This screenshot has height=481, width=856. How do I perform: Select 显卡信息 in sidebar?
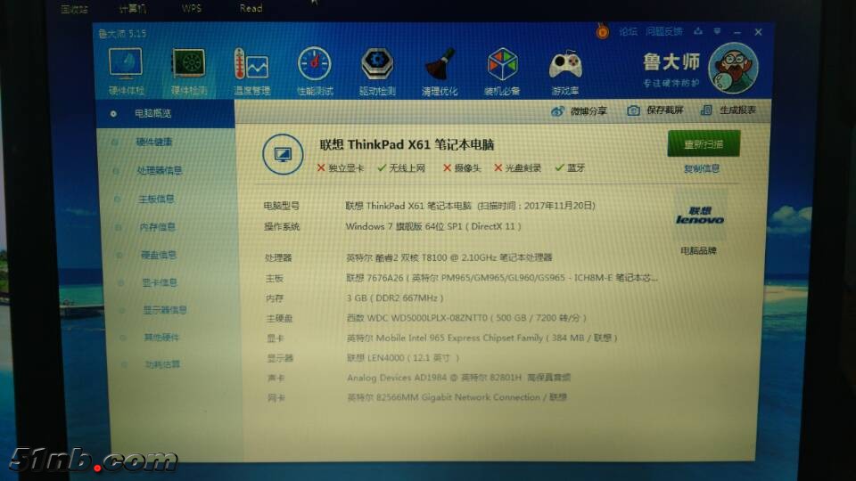[160, 282]
